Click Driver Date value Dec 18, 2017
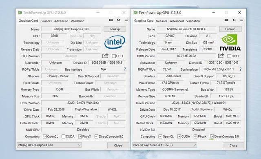 pos(172,110)
